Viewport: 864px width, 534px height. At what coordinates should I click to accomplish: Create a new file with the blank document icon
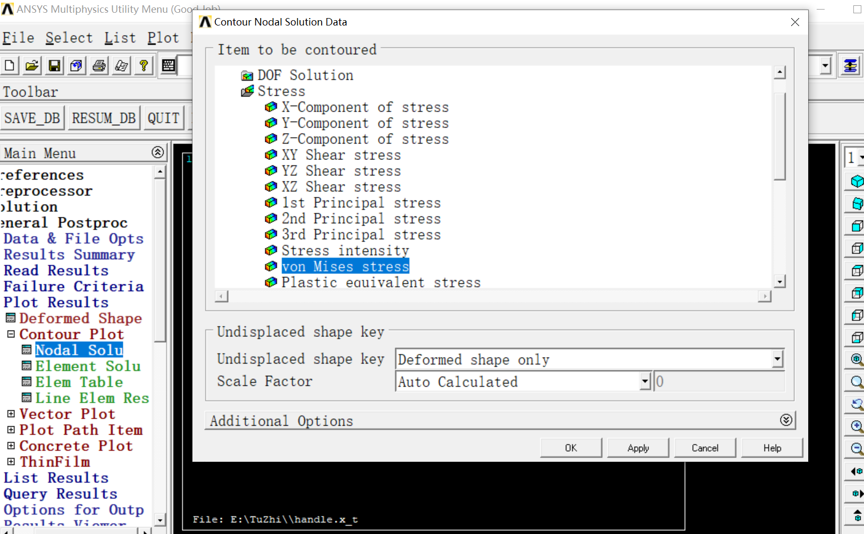9,65
